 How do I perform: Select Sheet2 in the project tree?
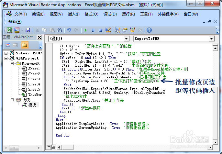(31, 74)
